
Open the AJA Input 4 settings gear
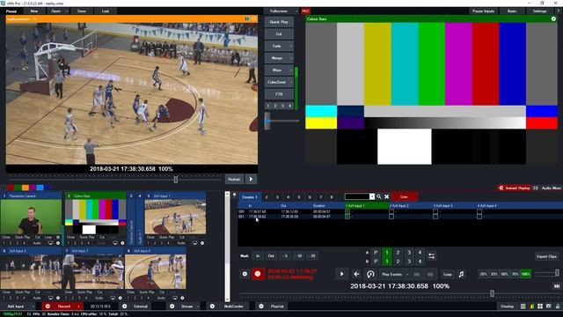point(182,298)
